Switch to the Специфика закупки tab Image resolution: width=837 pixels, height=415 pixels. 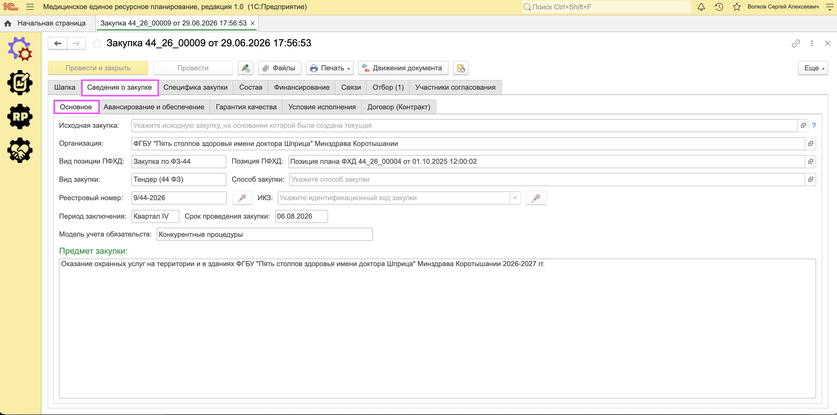pos(195,87)
